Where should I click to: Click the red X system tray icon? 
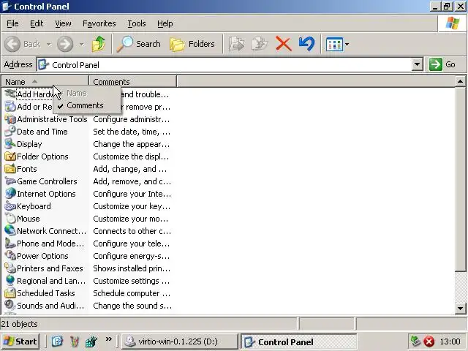429,341
